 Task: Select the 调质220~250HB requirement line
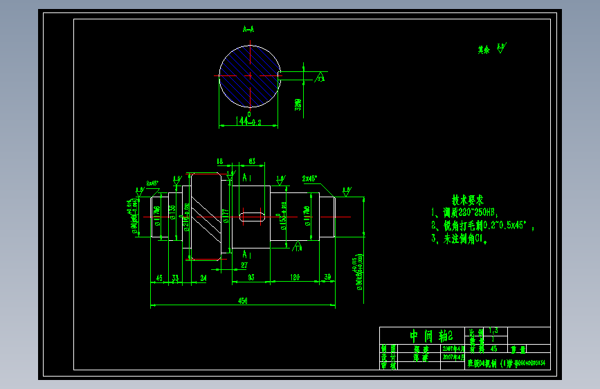coord(464,212)
